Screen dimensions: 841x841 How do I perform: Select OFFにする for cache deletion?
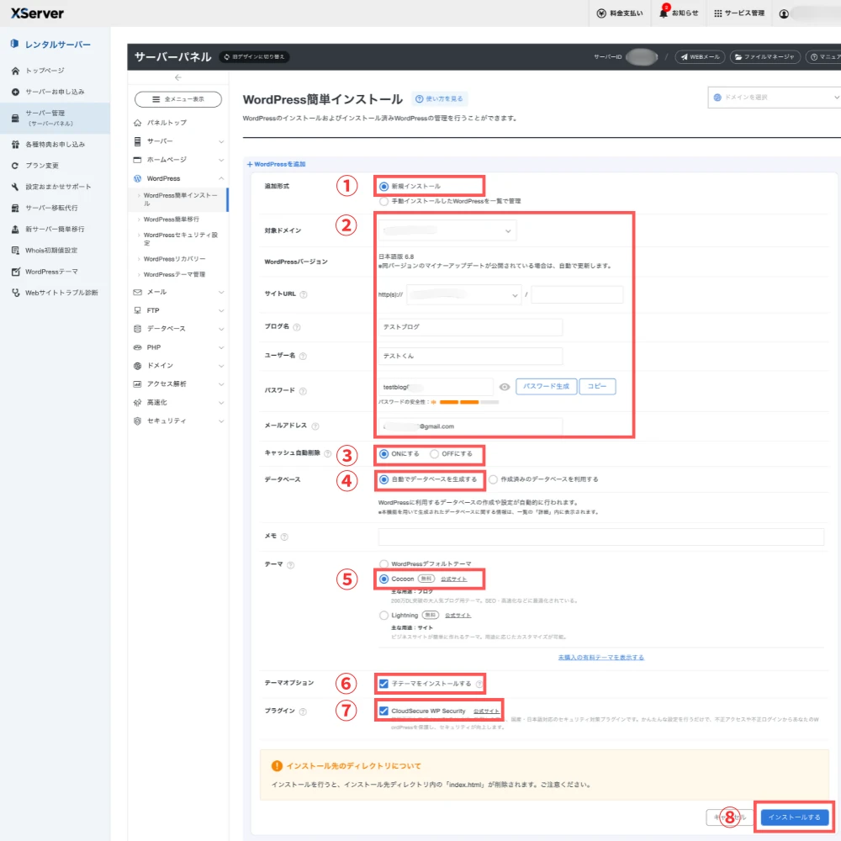click(434, 454)
